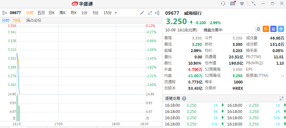
Task: Click the PE(TTM) value 11.81
Action: [x=279, y=57]
